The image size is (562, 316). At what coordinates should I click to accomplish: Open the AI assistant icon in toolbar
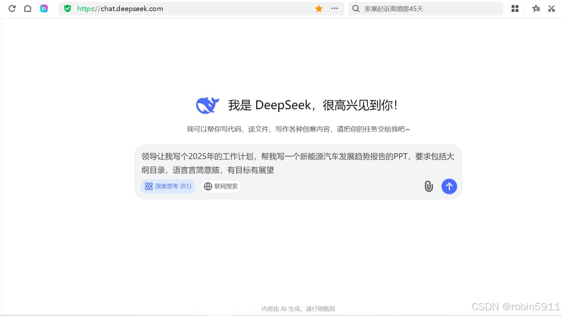(x=44, y=8)
